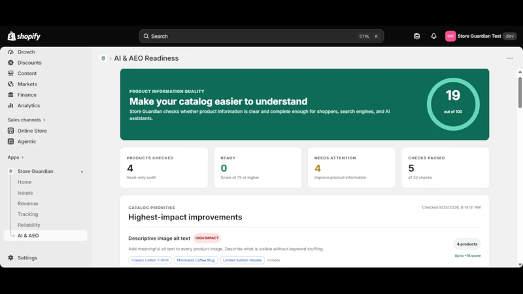Click the Agentic channel icon

[x=10, y=141]
